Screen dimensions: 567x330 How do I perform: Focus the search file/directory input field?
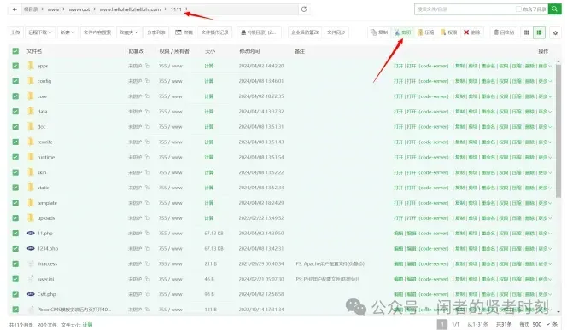pos(465,9)
